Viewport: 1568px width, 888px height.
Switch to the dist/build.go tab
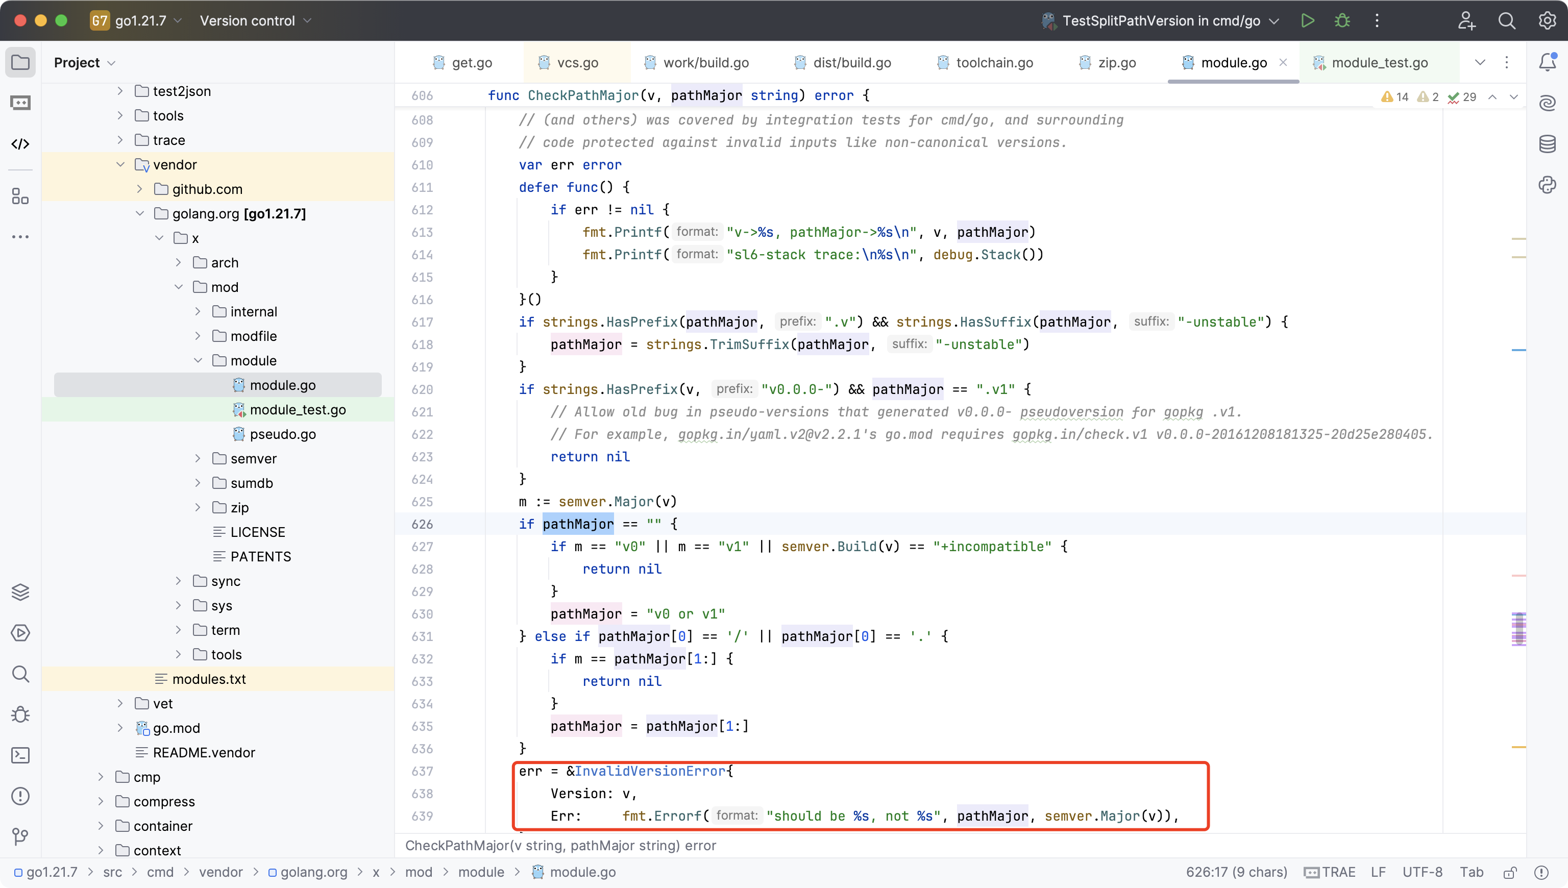point(843,62)
